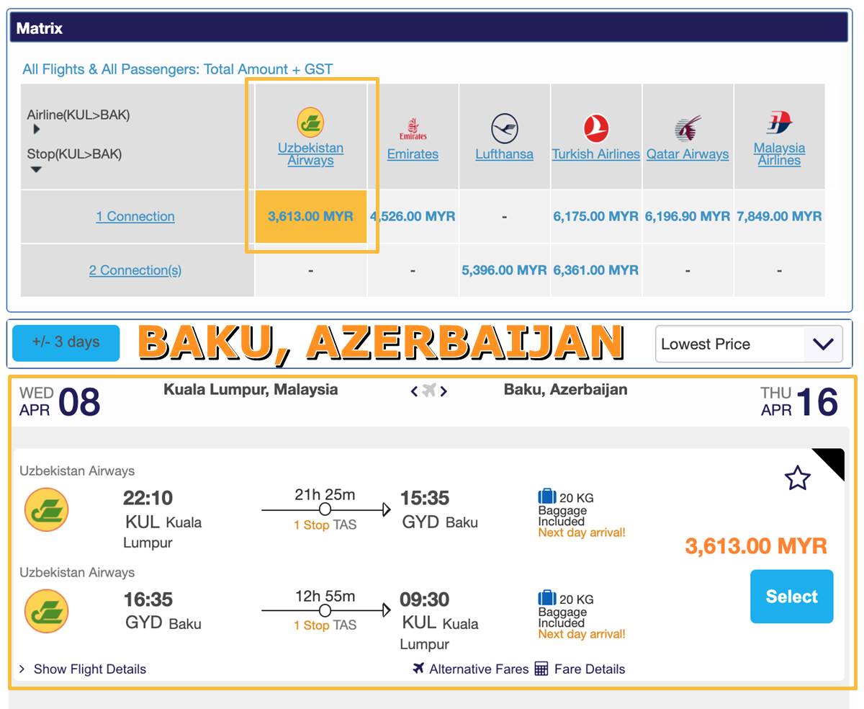This screenshot has height=709, width=864.
Task: Select the 6,175.00 MYR Turkish fare
Action: 596,216
